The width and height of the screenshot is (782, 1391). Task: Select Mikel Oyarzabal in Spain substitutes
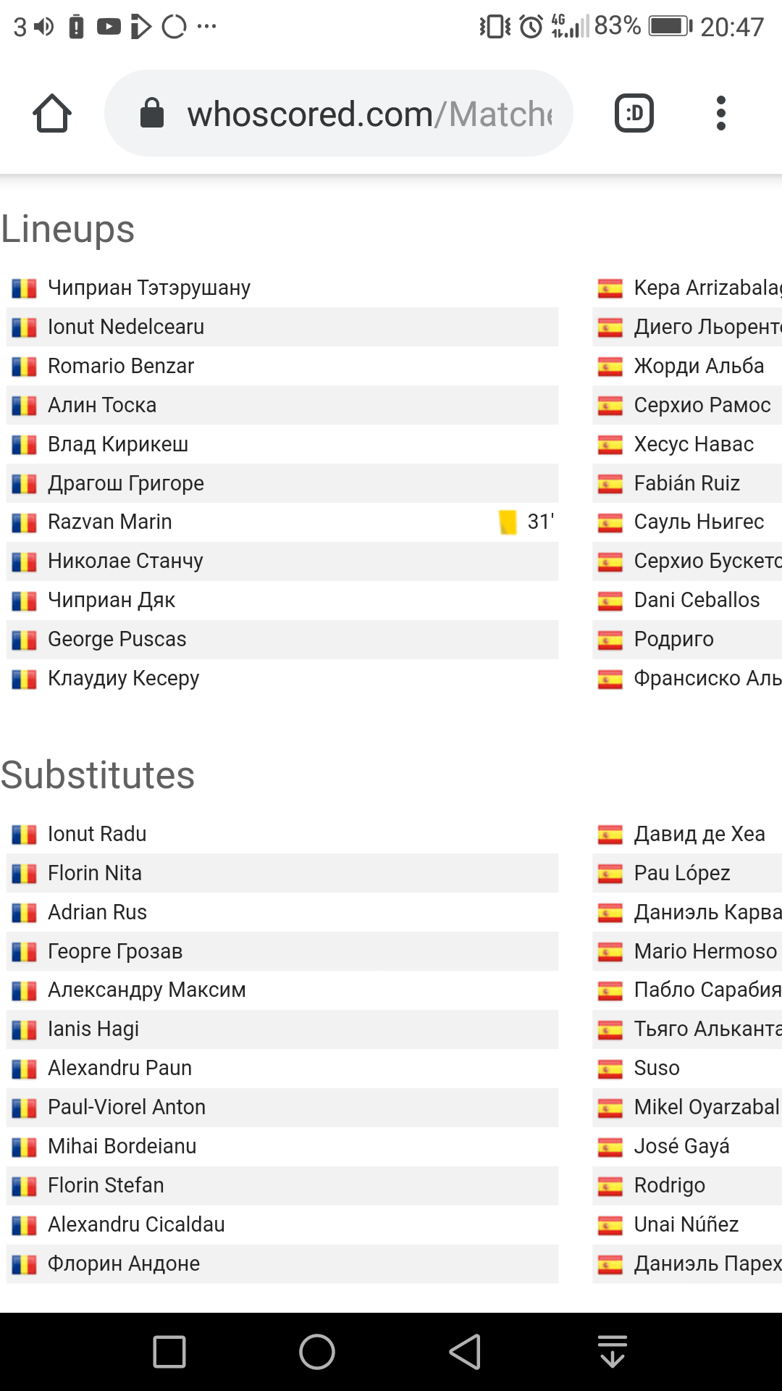pyautogui.click(x=707, y=1107)
